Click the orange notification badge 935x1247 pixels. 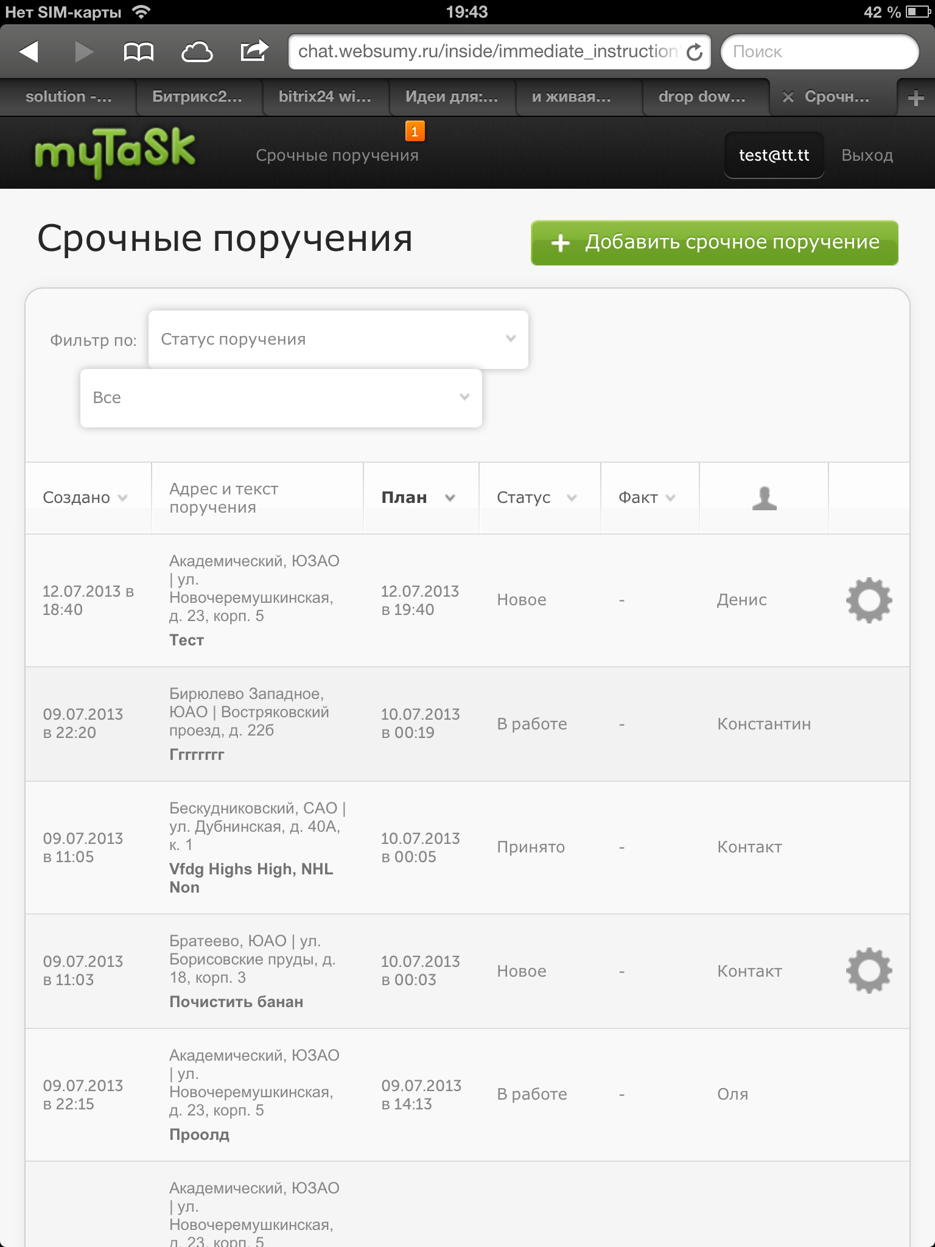pos(415,131)
